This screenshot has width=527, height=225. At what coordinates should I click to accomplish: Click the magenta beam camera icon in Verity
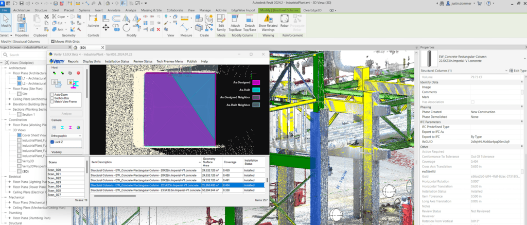tap(70, 128)
